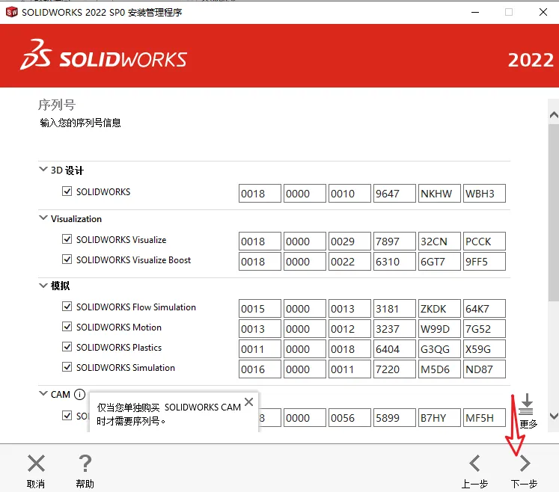
Task: Click Visualize Boost serial field 0022
Action: [349, 262]
